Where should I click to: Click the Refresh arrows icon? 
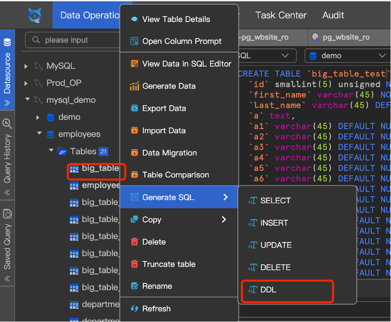point(134,309)
